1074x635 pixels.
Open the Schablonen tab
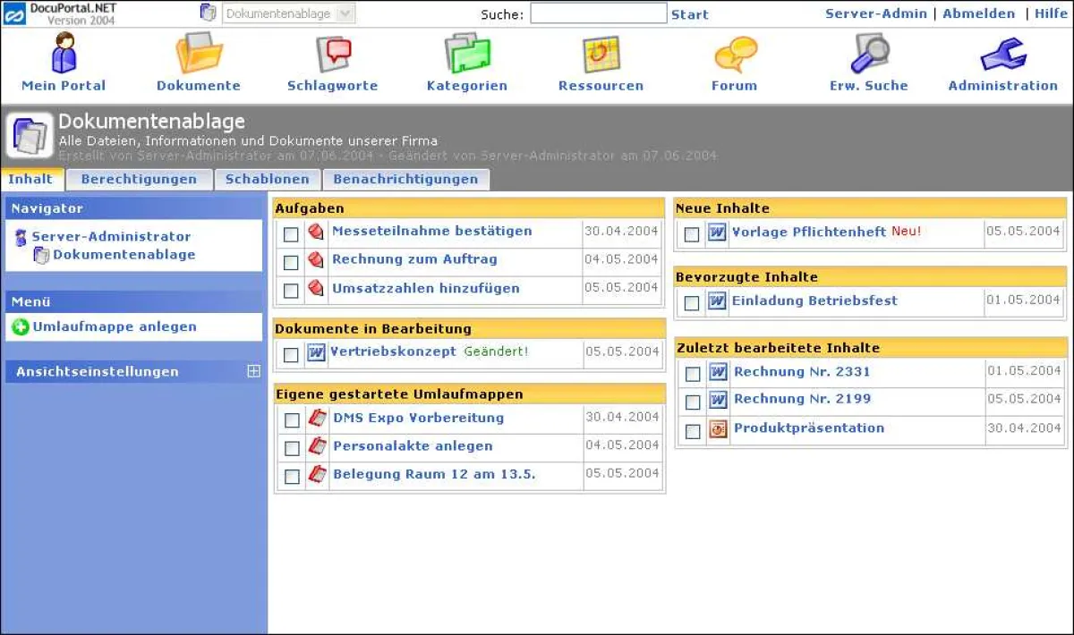tap(267, 179)
